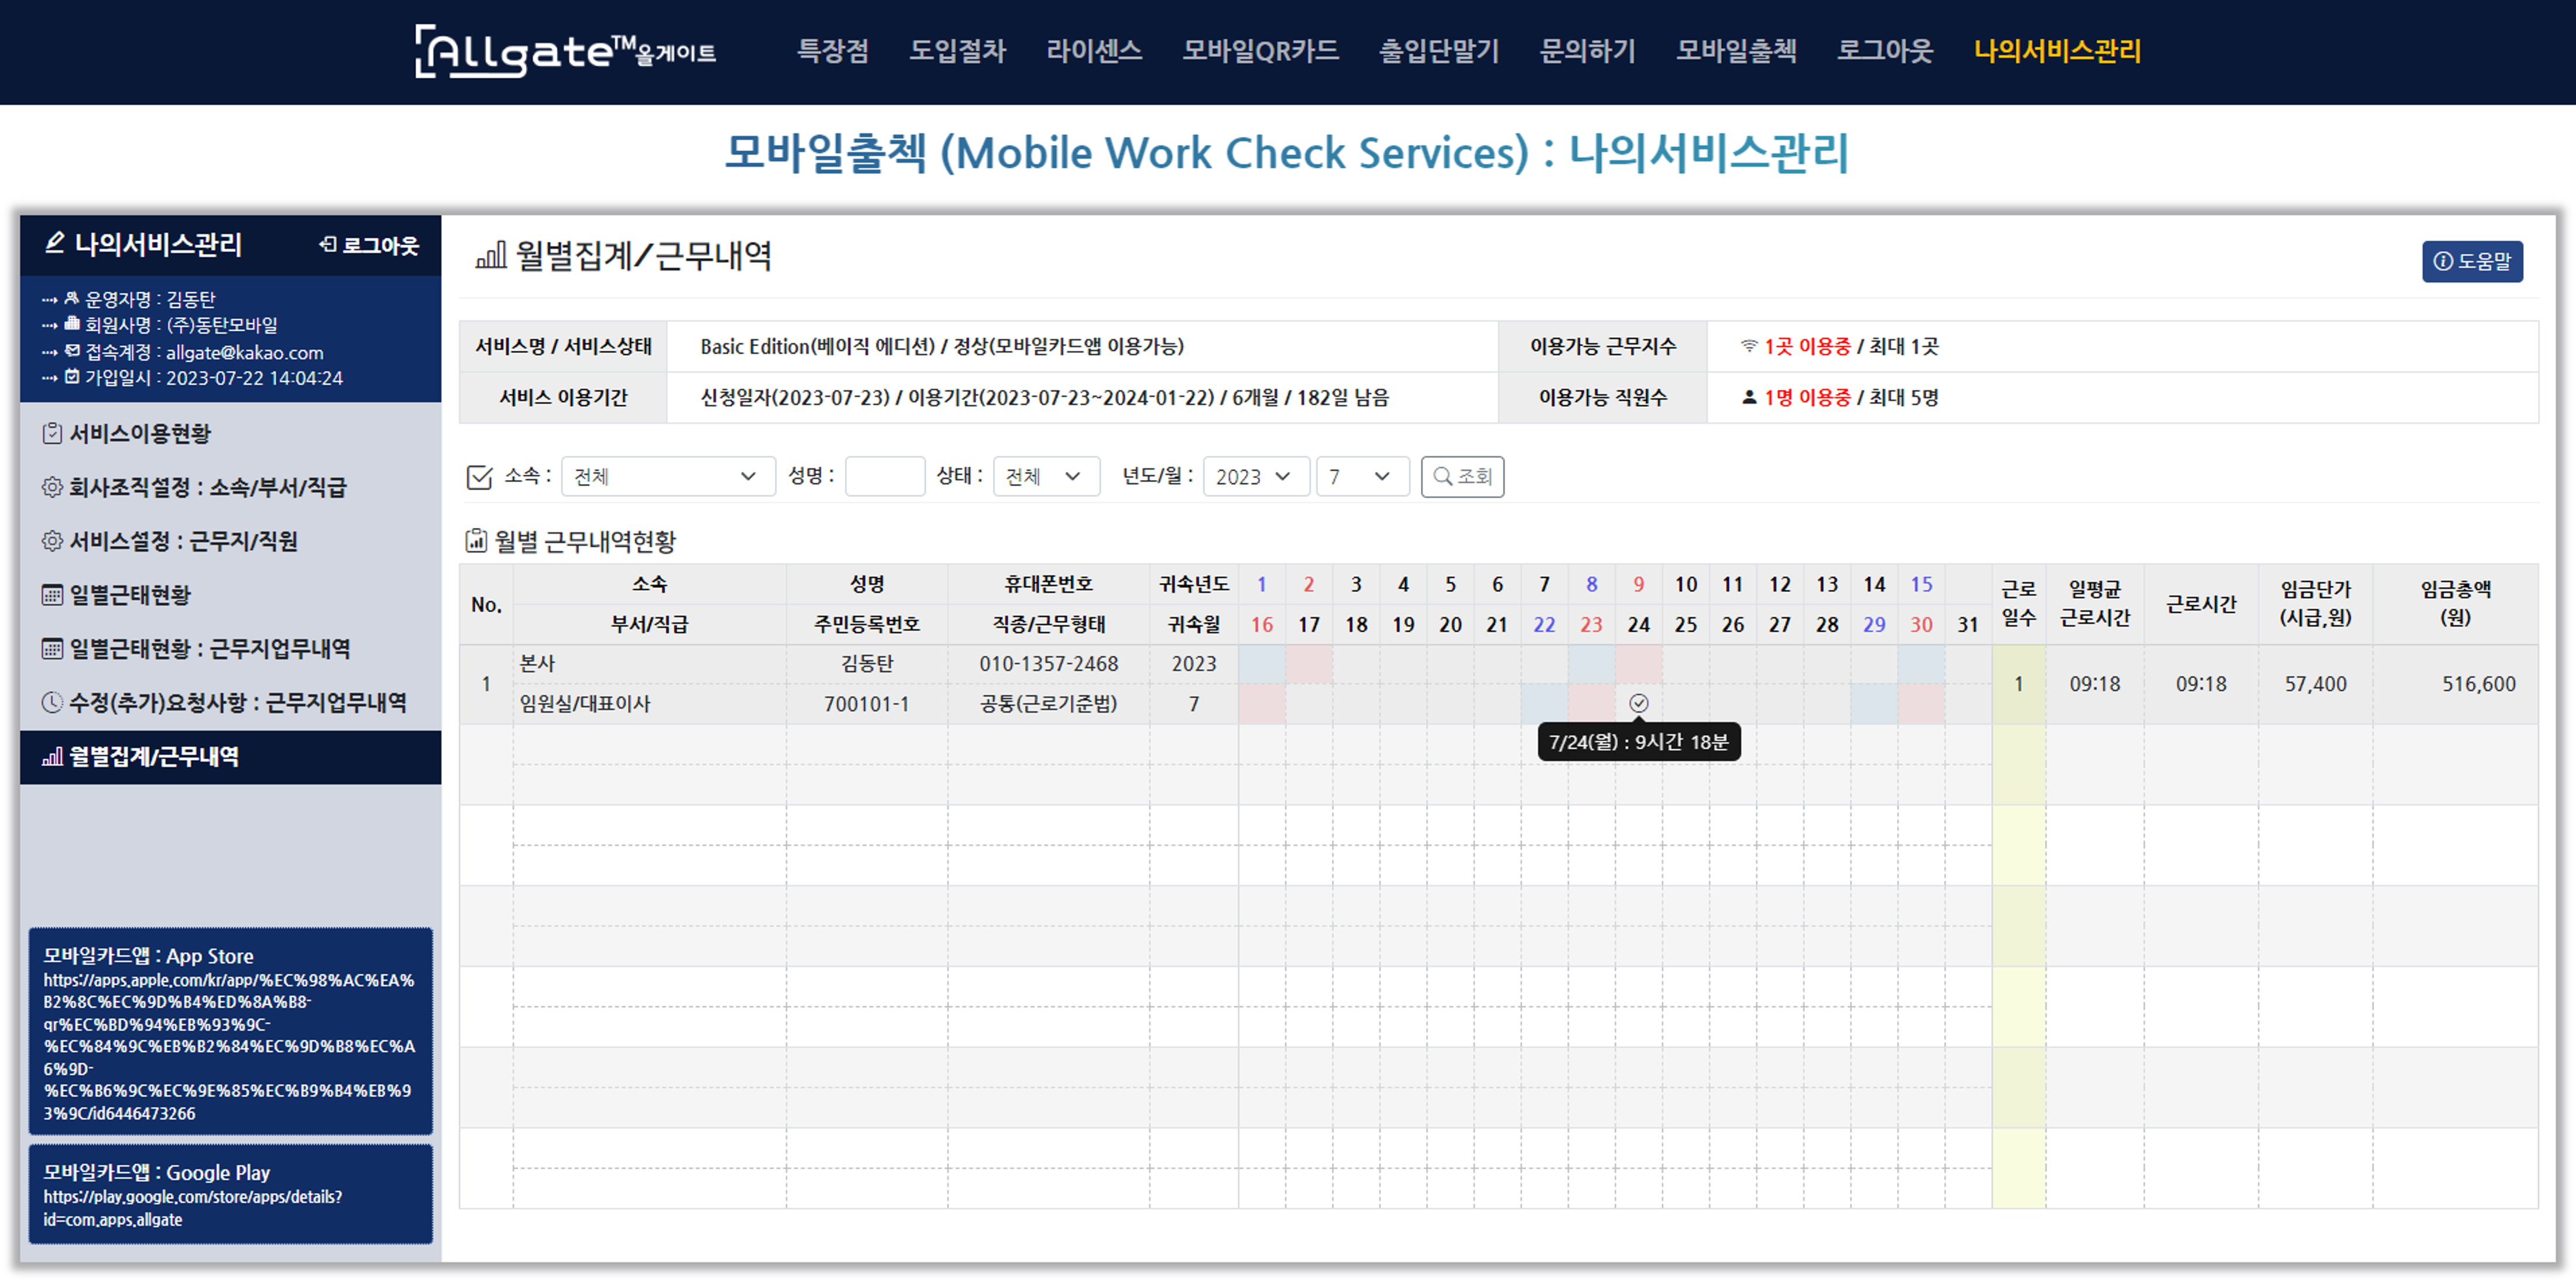2576x1285 pixels.
Task: Open the 특장점 menu
Action: pos(832,51)
